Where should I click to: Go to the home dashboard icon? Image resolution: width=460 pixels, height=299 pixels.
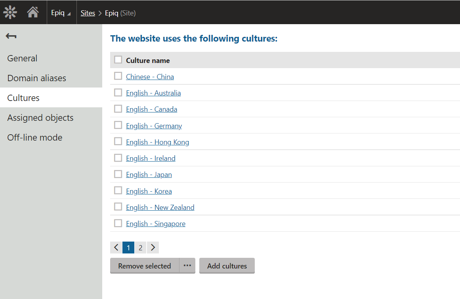(33, 12)
